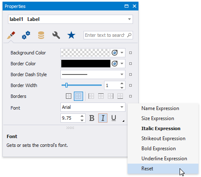Screen dimensions: 201x177
Task: Open the Appearance tab with brush icon
Action: click(11, 35)
